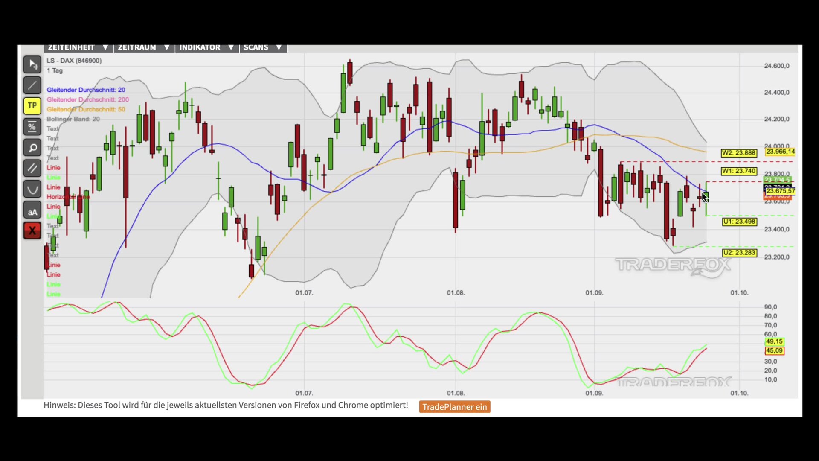Open the ZEITRAUM dropdown menu
819x461 pixels.
(x=144, y=47)
